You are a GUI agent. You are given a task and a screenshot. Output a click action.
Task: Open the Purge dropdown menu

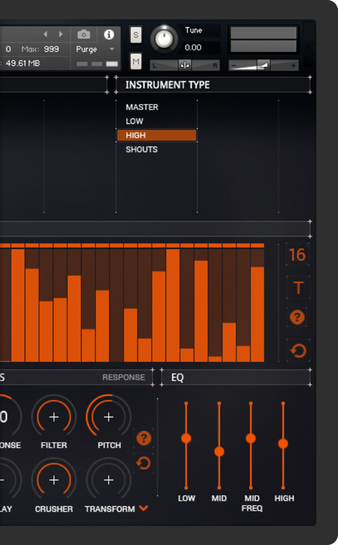coord(95,49)
